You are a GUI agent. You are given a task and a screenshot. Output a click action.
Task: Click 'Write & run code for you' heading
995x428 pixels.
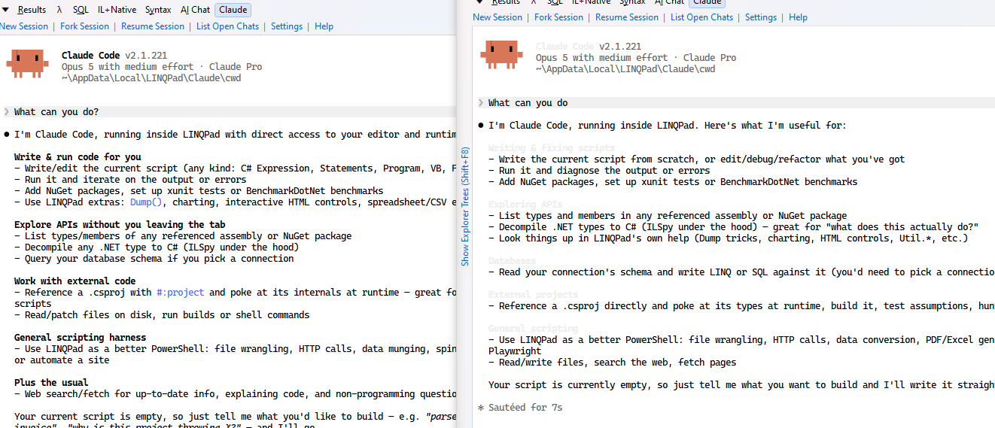(x=78, y=157)
